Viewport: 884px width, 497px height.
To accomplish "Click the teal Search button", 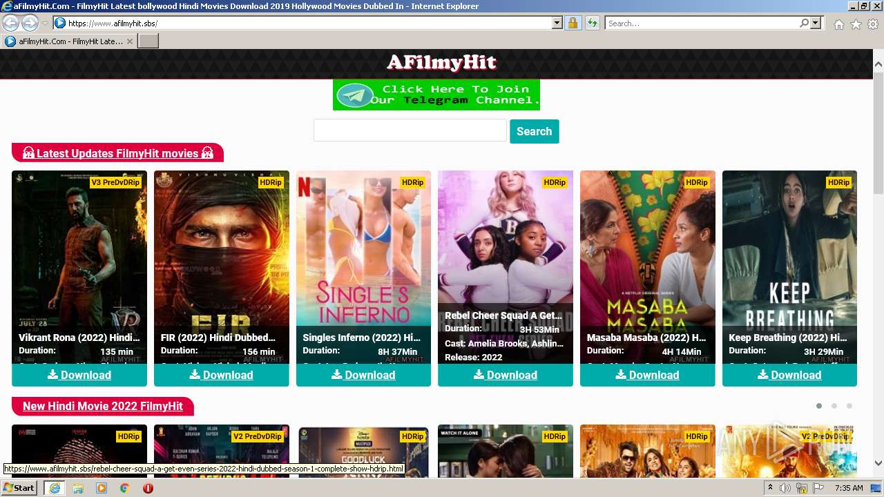I will click(534, 131).
